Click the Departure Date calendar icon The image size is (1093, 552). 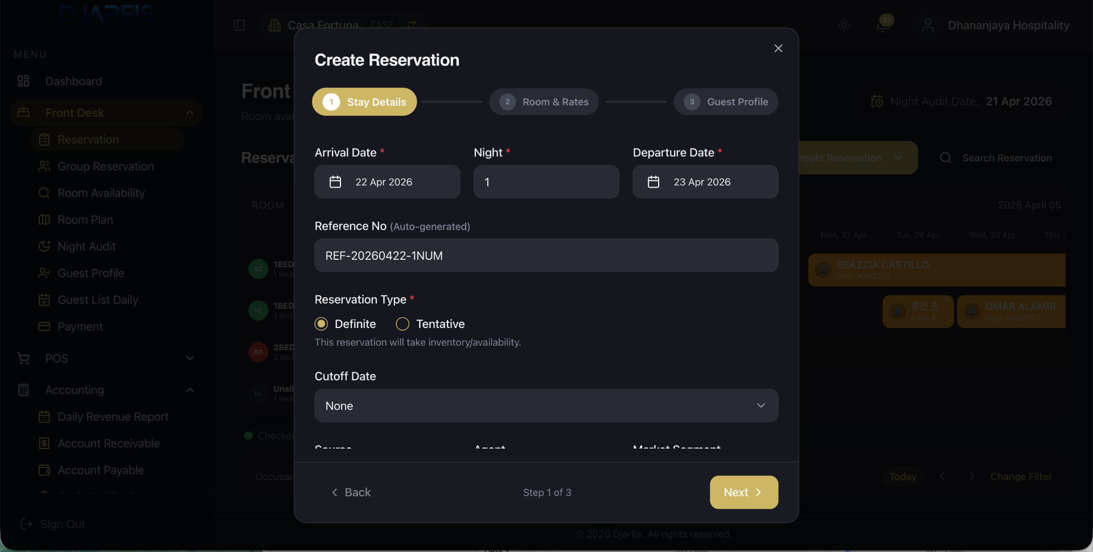(654, 182)
